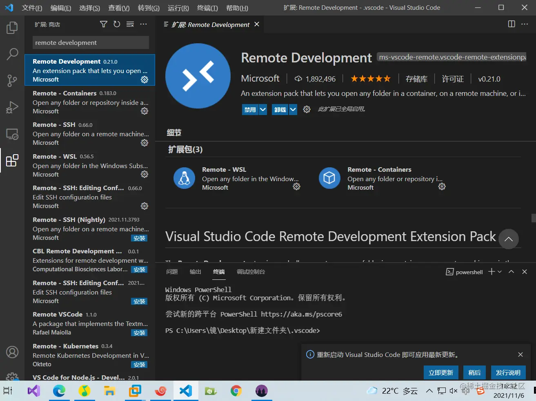Open Google Chrome from taskbar
This screenshot has width=536, height=401.
tap(236, 391)
